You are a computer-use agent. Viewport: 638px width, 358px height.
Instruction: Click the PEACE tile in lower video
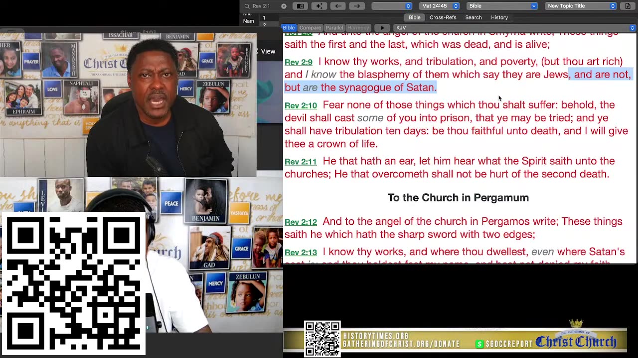[x=171, y=203]
